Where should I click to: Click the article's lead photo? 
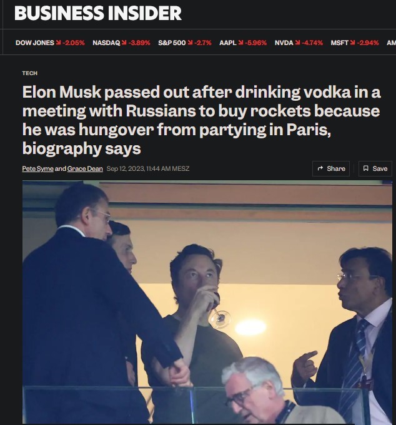[207, 302]
